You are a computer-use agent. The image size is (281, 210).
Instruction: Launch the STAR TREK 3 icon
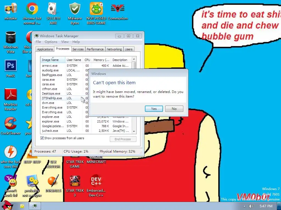[x=75, y=186]
